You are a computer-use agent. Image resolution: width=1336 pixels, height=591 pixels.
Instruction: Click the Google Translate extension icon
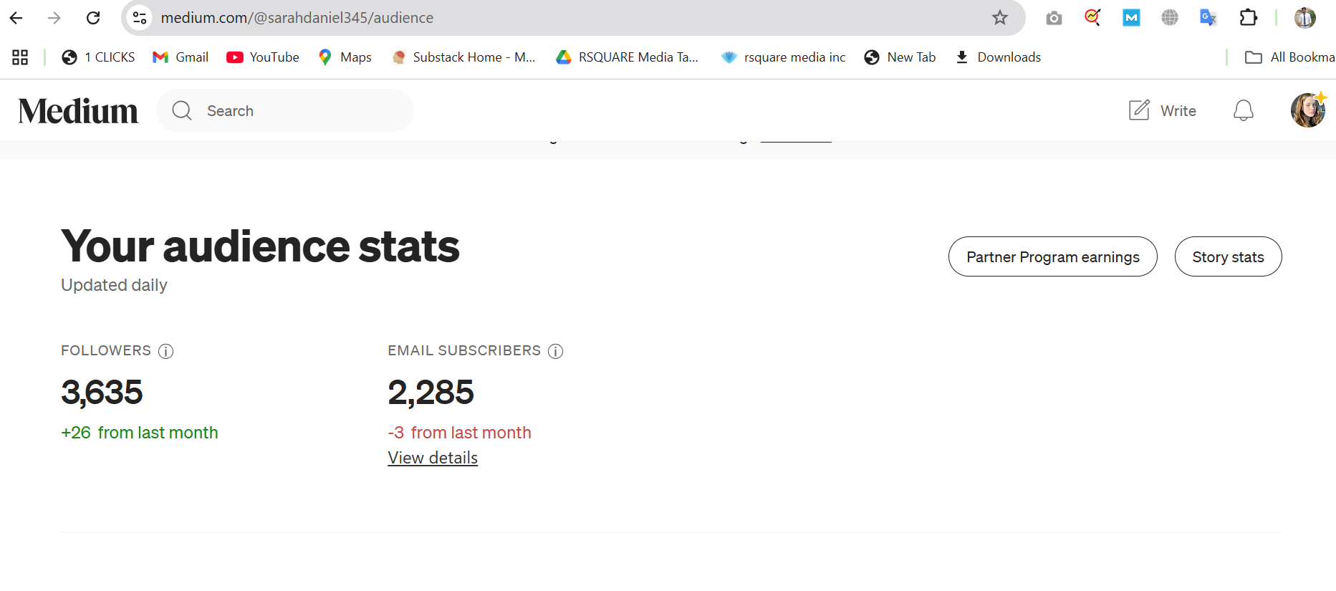pos(1208,17)
